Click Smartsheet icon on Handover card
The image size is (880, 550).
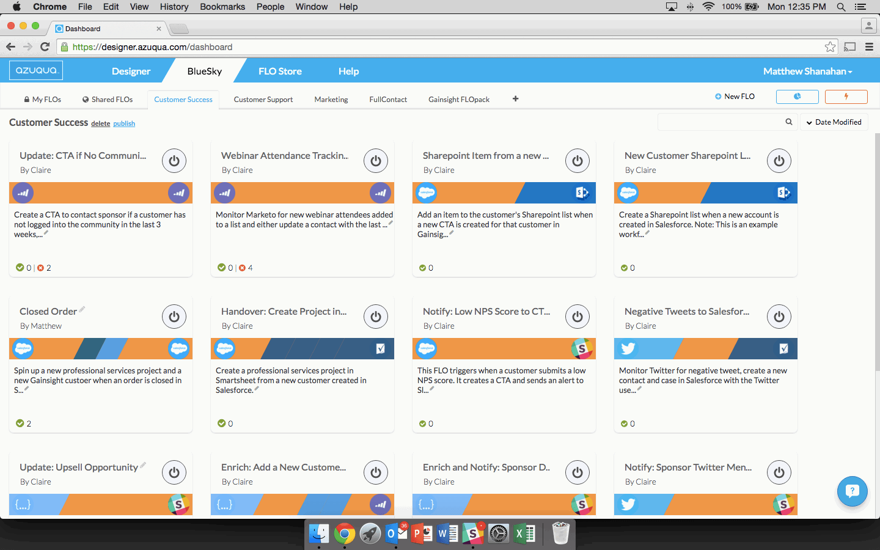[x=380, y=348]
